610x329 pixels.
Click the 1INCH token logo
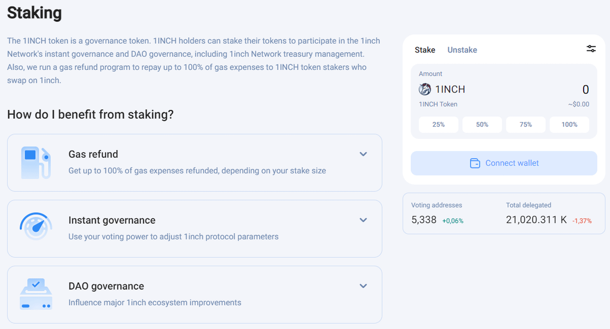tap(424, 89)
